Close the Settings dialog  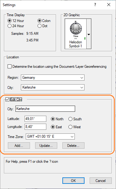coord(109,5)
